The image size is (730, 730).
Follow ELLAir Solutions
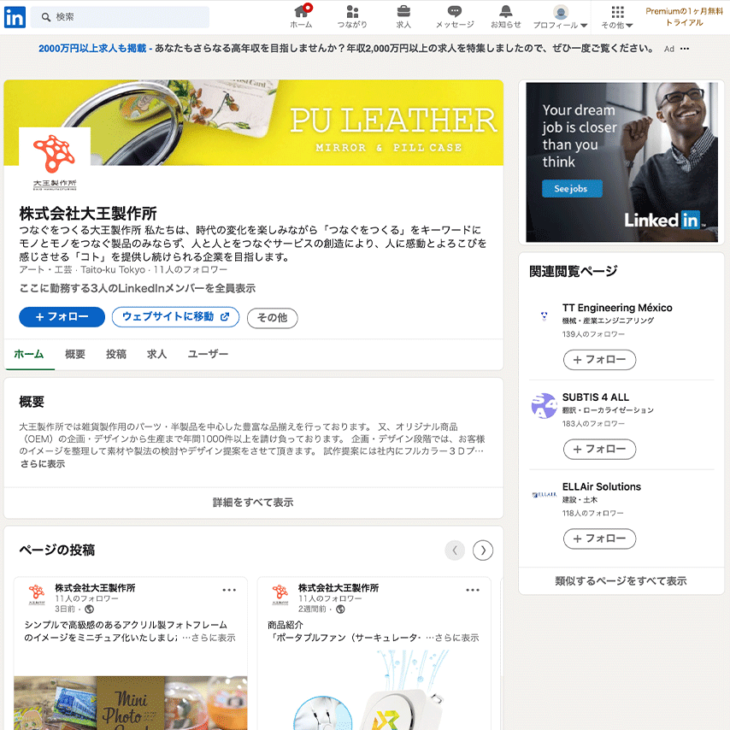pos(600,539)
